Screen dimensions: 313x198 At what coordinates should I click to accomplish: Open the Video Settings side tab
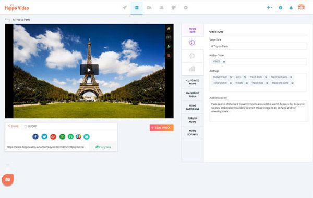(192, 133)
